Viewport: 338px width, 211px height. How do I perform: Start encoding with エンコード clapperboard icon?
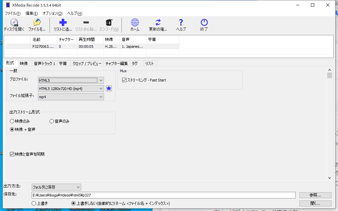[109, 25]
